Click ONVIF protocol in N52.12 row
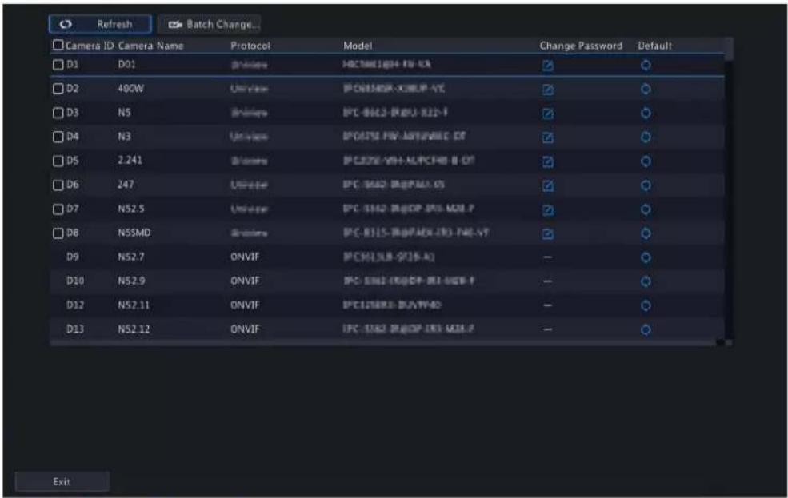Image resolution: width=788 pixels, height=498 pixels. click(245, 329)
